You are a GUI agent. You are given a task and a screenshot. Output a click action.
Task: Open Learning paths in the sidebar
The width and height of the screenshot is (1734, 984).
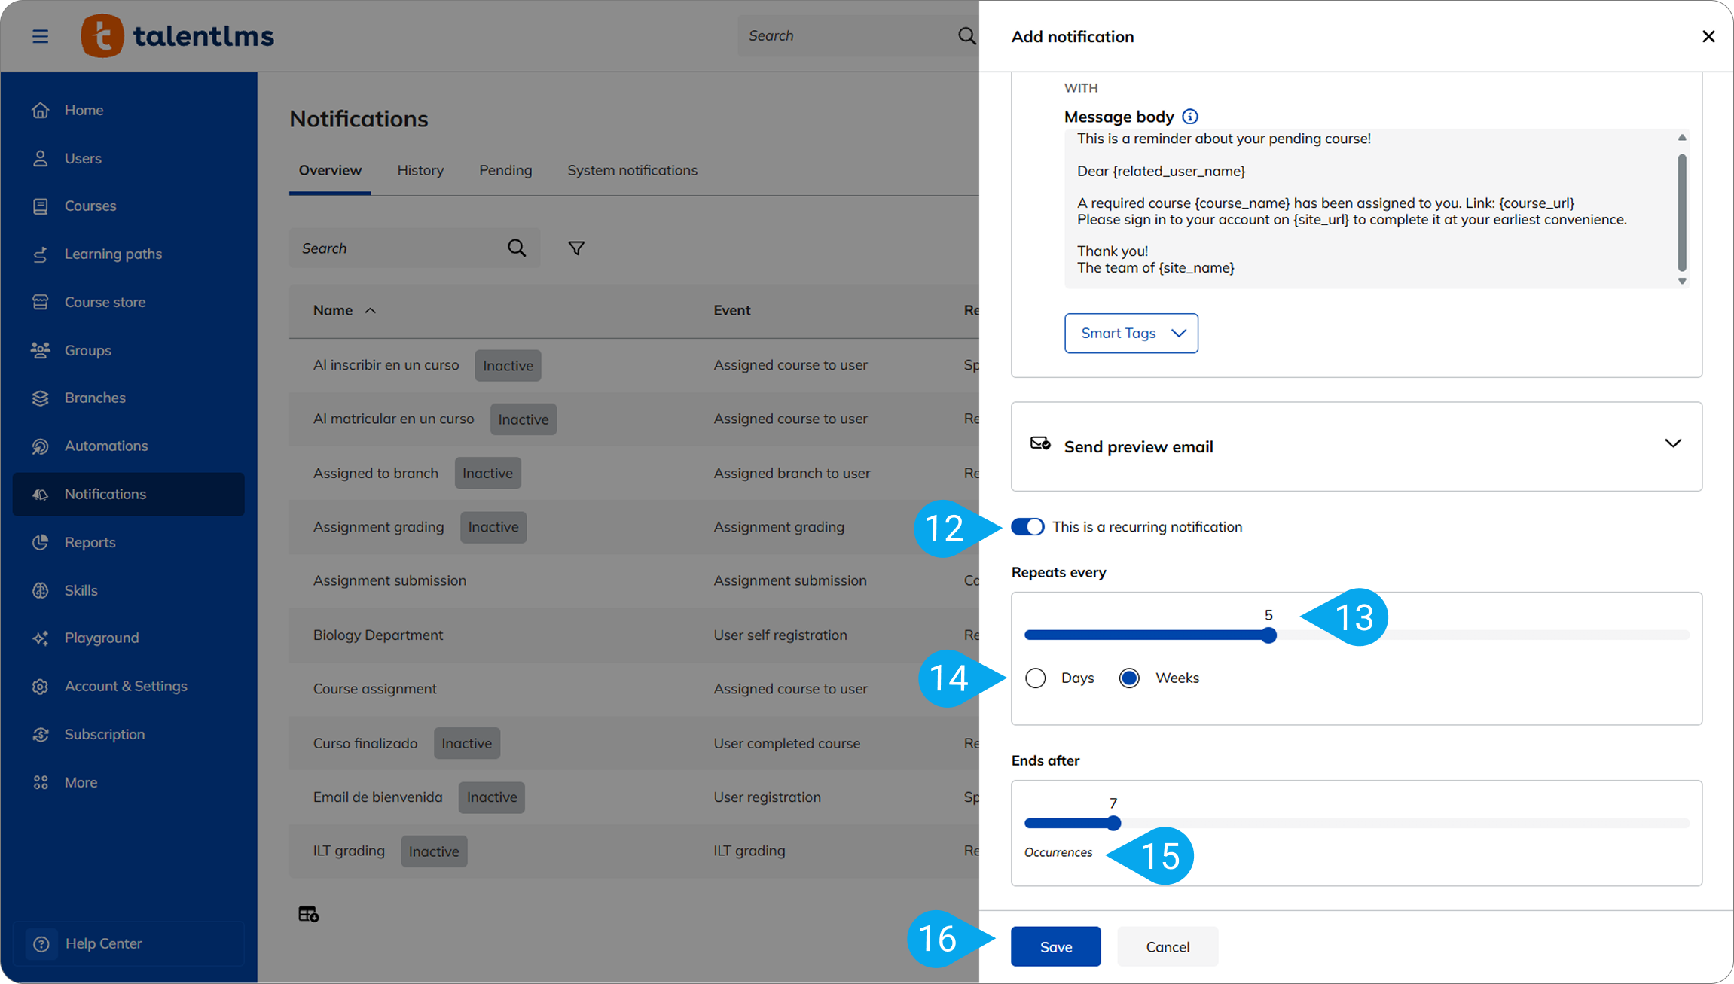[x=128, y=254]
